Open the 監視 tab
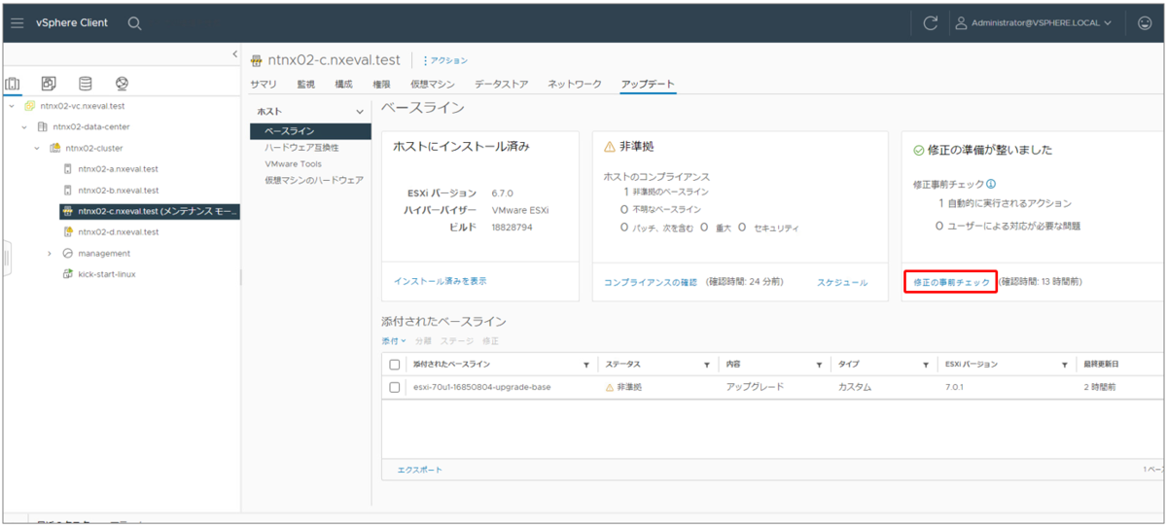 tap(305, 85)
